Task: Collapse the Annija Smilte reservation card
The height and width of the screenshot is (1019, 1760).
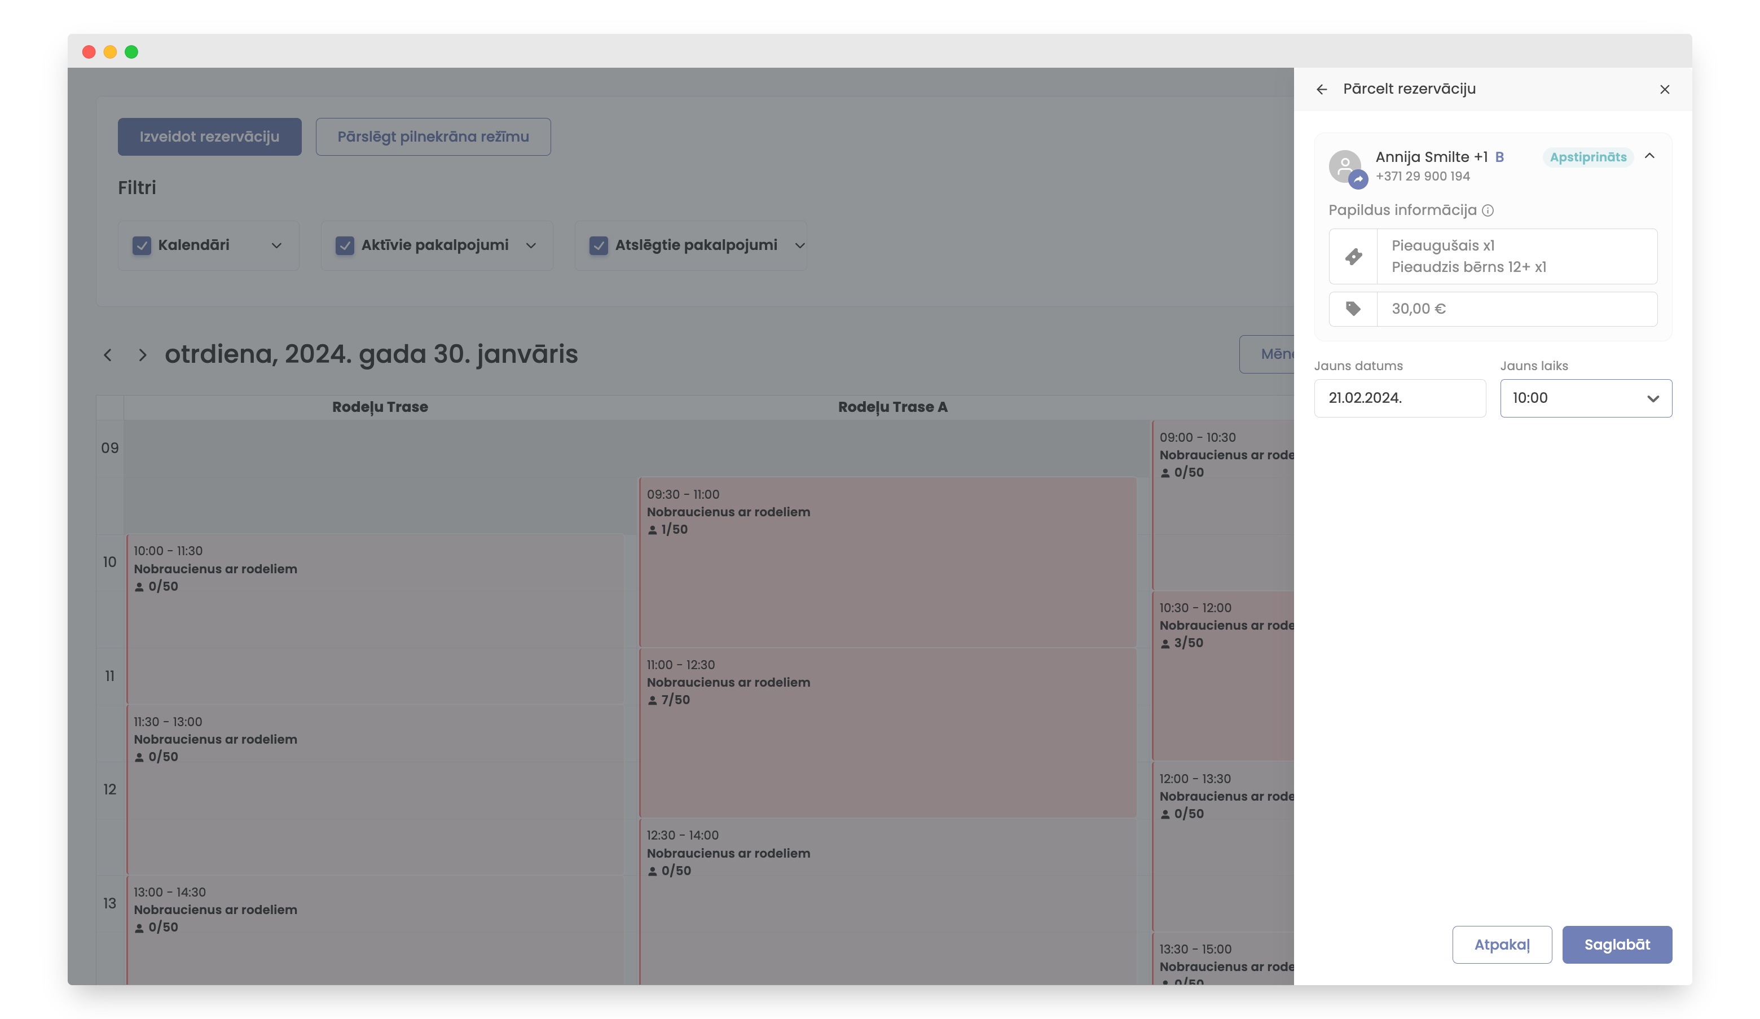Action: pos(1649,156)
